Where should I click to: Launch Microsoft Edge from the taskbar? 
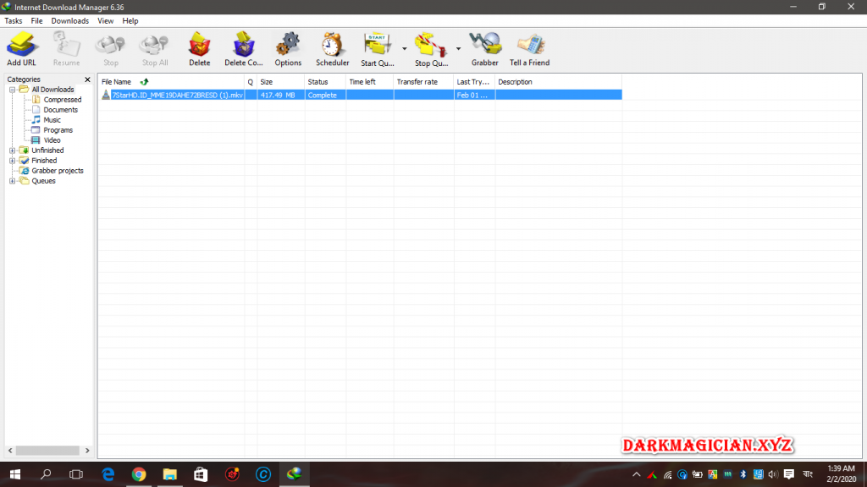coord(108,474)
